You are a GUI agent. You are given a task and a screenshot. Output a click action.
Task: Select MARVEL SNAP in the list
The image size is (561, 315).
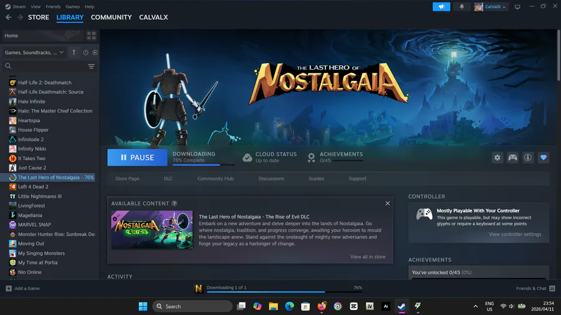click(34, 224)
